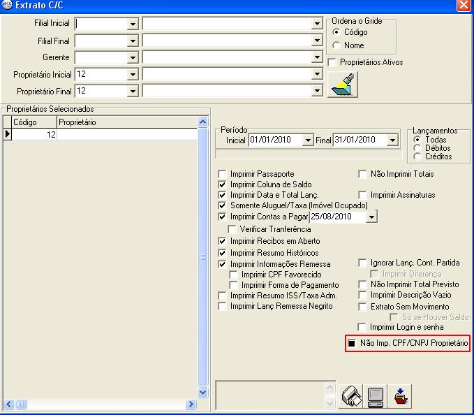This screenshot has width=474, height=415.
Task: Toggle Não Imp. CPF/CNPJ Proprietário checkbox
Action: click(353, 343)
